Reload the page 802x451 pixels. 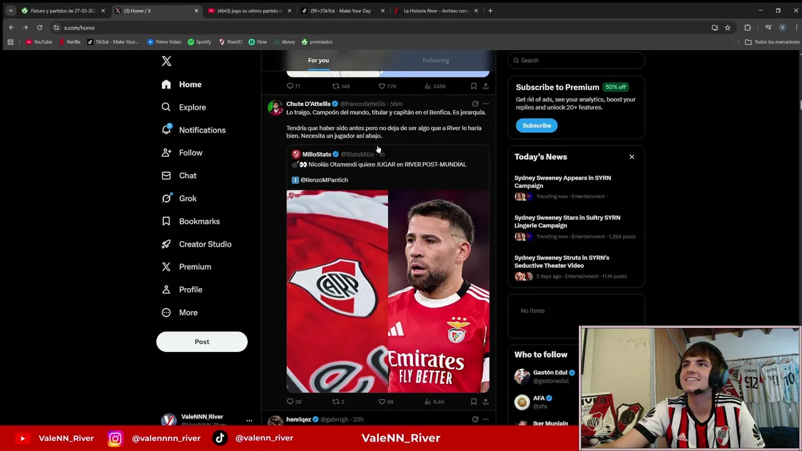coord(39,28)
